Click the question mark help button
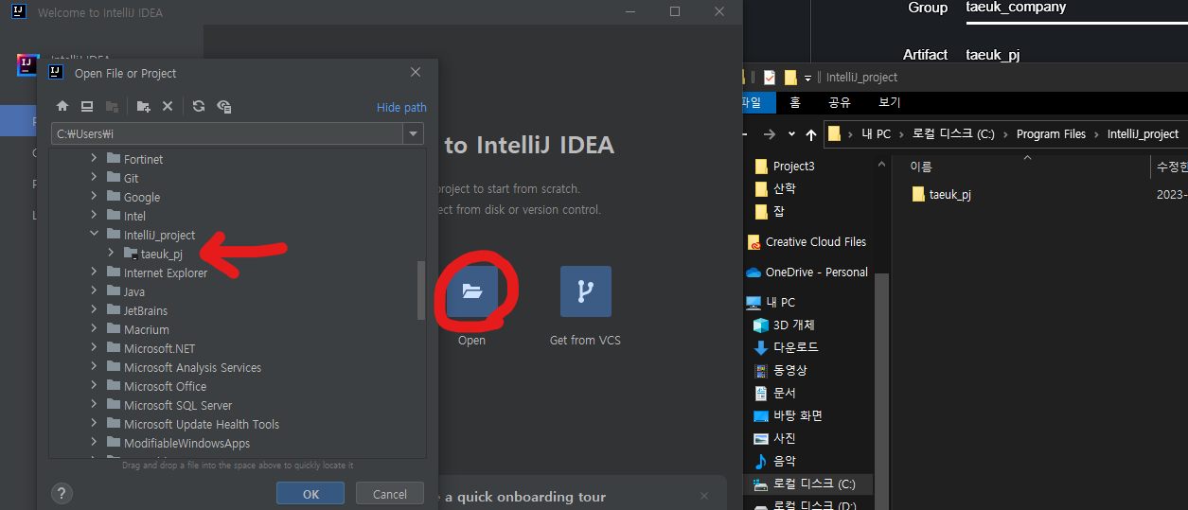Image resolution: width=1188 pixels, height=510 pixels. tap(62, 493)
